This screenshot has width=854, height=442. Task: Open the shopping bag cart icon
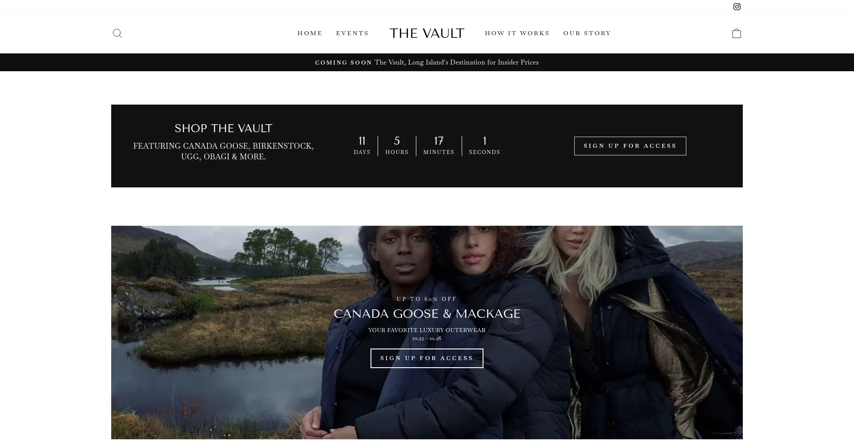[x=737, y=33]
